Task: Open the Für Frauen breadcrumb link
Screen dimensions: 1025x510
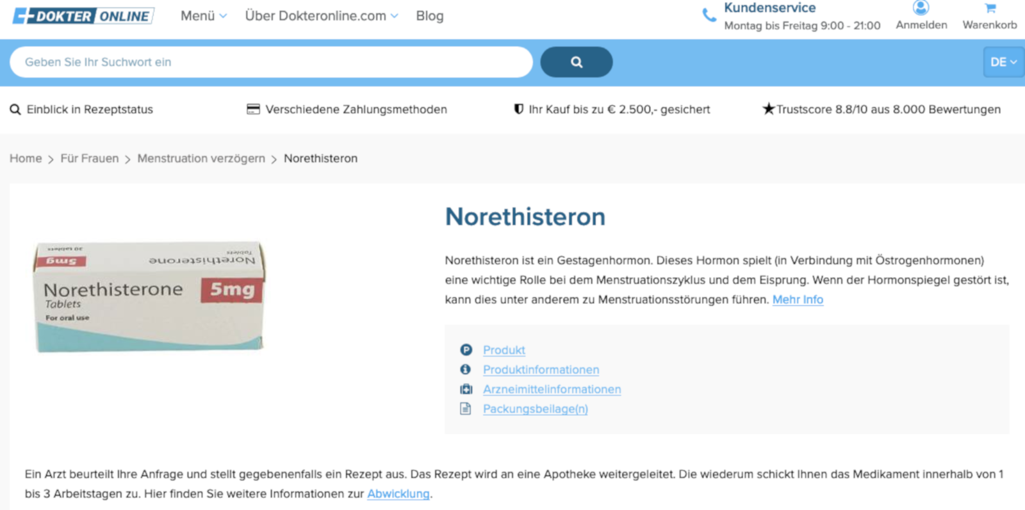Action: (x=90, y=159)
